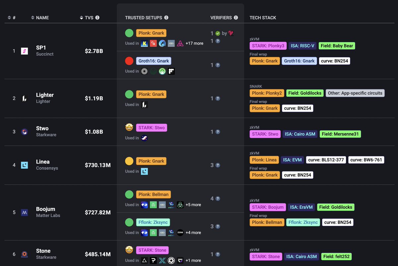Click the blue arrows icon under Plonk: Bellman
The width and height of the screenshot is (398, 266).
coord(144,205)
